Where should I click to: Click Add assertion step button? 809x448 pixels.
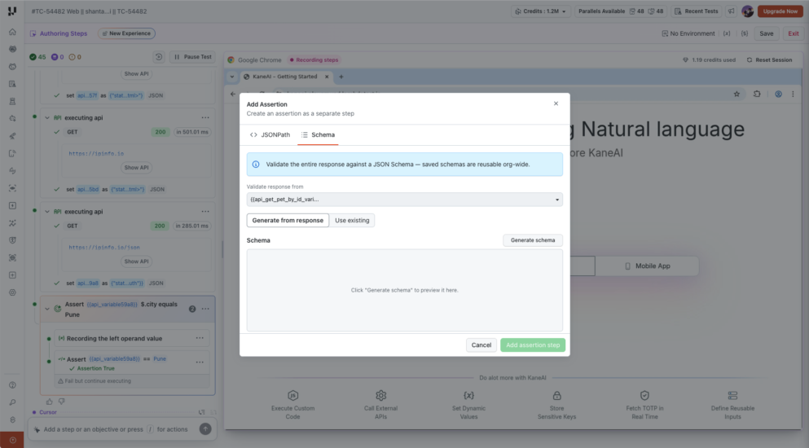(x=533, y=345)
